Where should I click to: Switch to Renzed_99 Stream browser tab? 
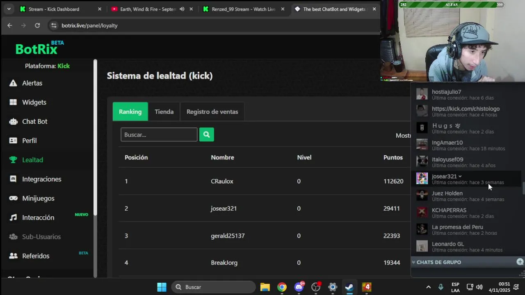tap(243, 9)
